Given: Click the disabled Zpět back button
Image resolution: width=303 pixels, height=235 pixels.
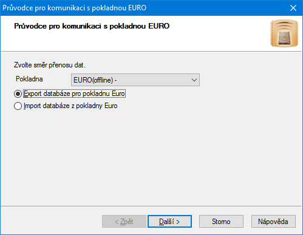Looking at the screenshot, I should [x=124, y=222].
